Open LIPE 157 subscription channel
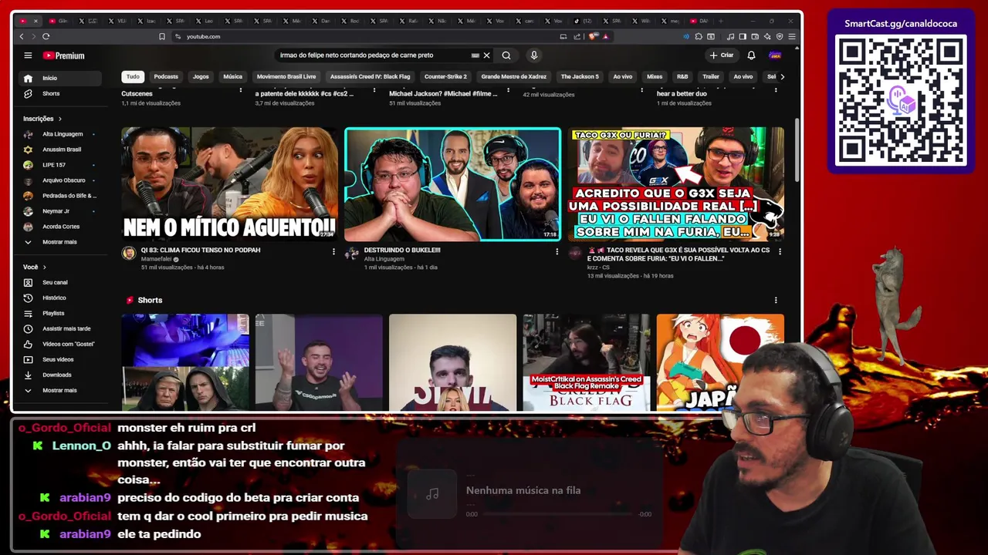Screen dimensions: 988x555 (x=60, y=165)
